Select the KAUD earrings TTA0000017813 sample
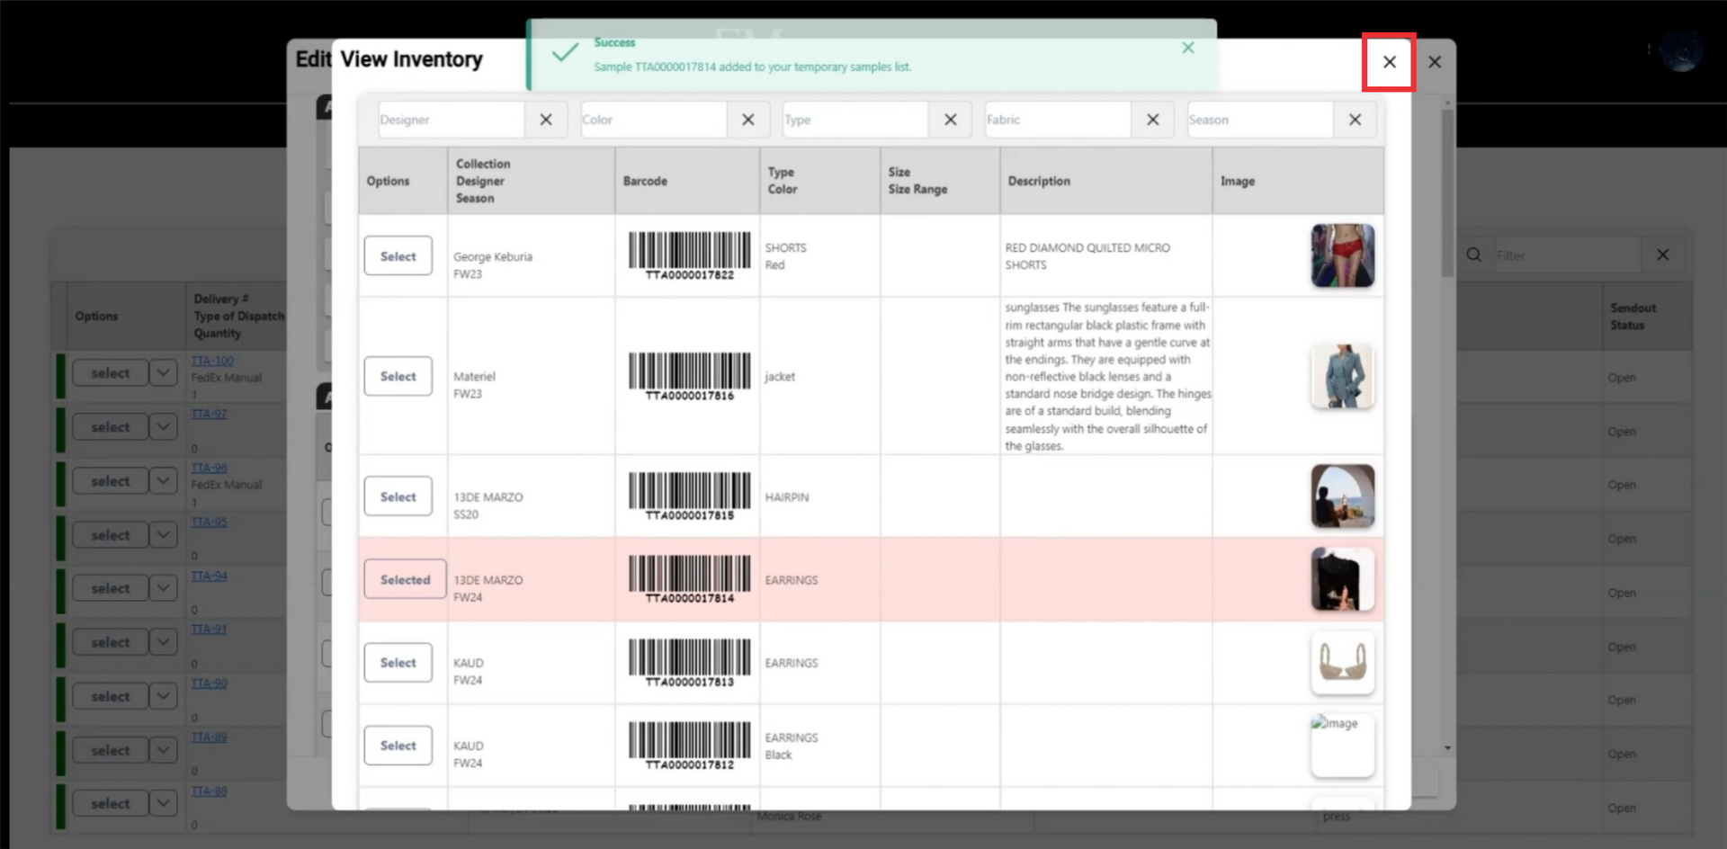 398,663
